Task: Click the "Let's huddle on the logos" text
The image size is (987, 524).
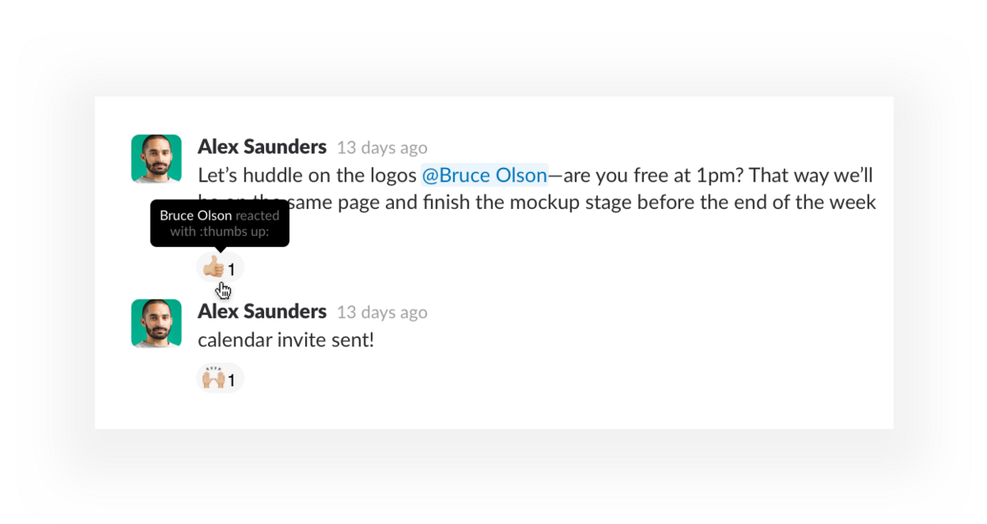Action: coord(308,175)
